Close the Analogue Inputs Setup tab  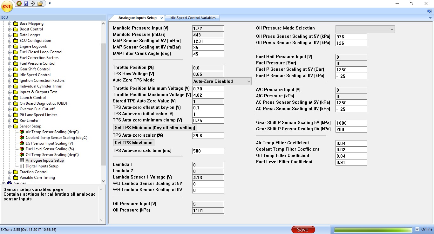(x=162, y=18)
